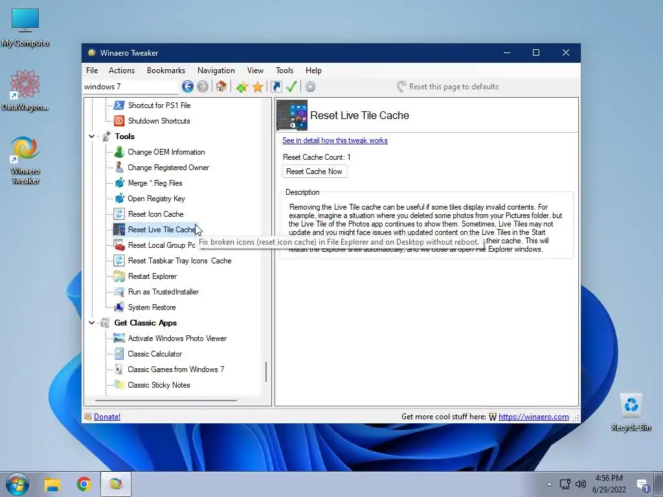Click the Back navigation arrow icon
Image resolution: width=663 pixels, height=497 pixels.
click(187, 87)
